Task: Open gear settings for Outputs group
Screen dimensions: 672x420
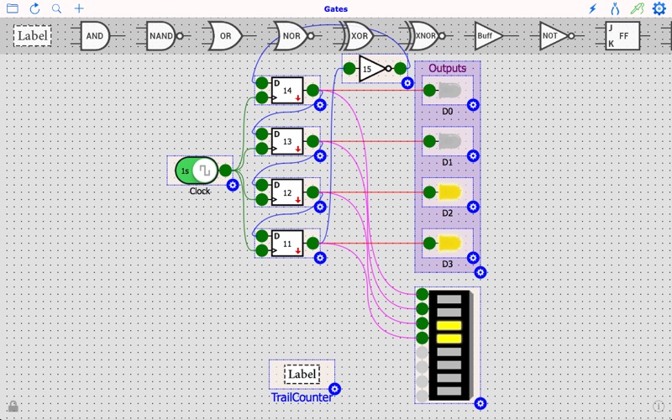Action: point(480,272)
